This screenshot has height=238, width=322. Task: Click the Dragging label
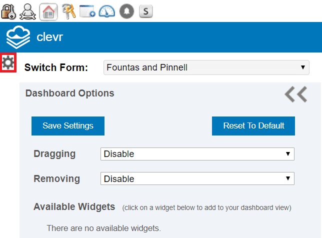pyautogui.click(x=54, y=154)
